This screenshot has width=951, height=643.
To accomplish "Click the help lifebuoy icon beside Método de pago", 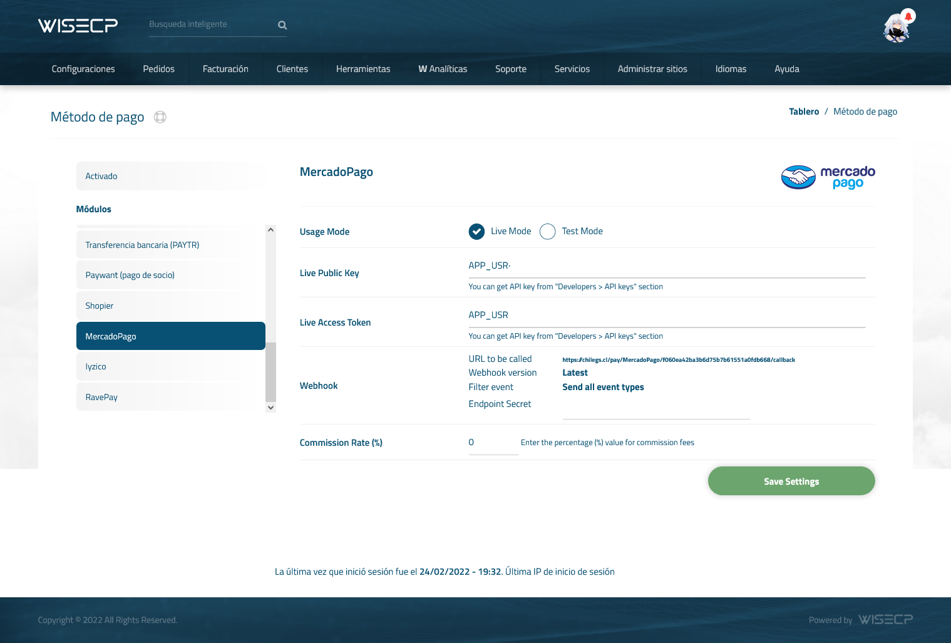I will (160, 117).
